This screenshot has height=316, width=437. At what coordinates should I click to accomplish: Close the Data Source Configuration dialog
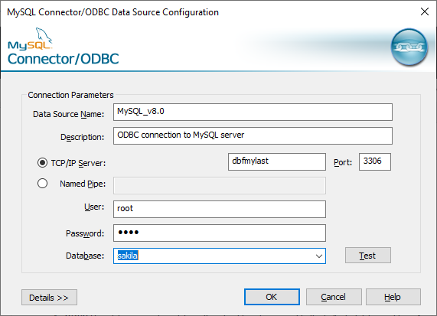[x=425, y=11]
